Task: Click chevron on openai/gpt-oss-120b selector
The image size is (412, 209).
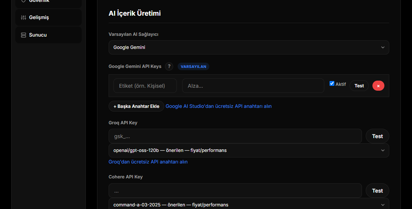Action: point(383,150)
